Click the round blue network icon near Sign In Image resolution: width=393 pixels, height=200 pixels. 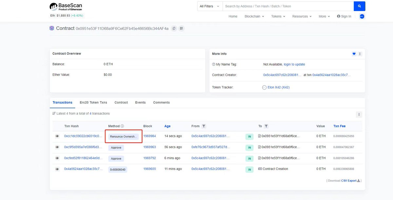[x=362, y=16]
